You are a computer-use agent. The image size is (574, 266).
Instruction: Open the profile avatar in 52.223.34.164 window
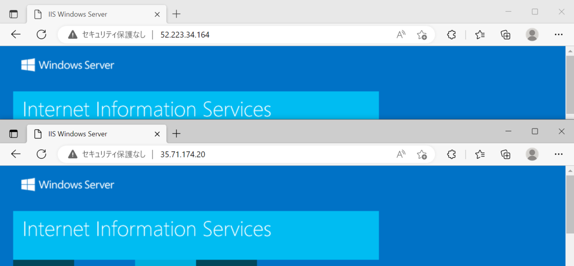(x=532, y=34)
